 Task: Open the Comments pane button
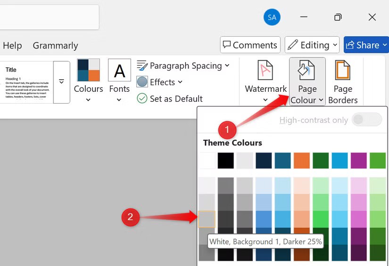coord(250,45)
